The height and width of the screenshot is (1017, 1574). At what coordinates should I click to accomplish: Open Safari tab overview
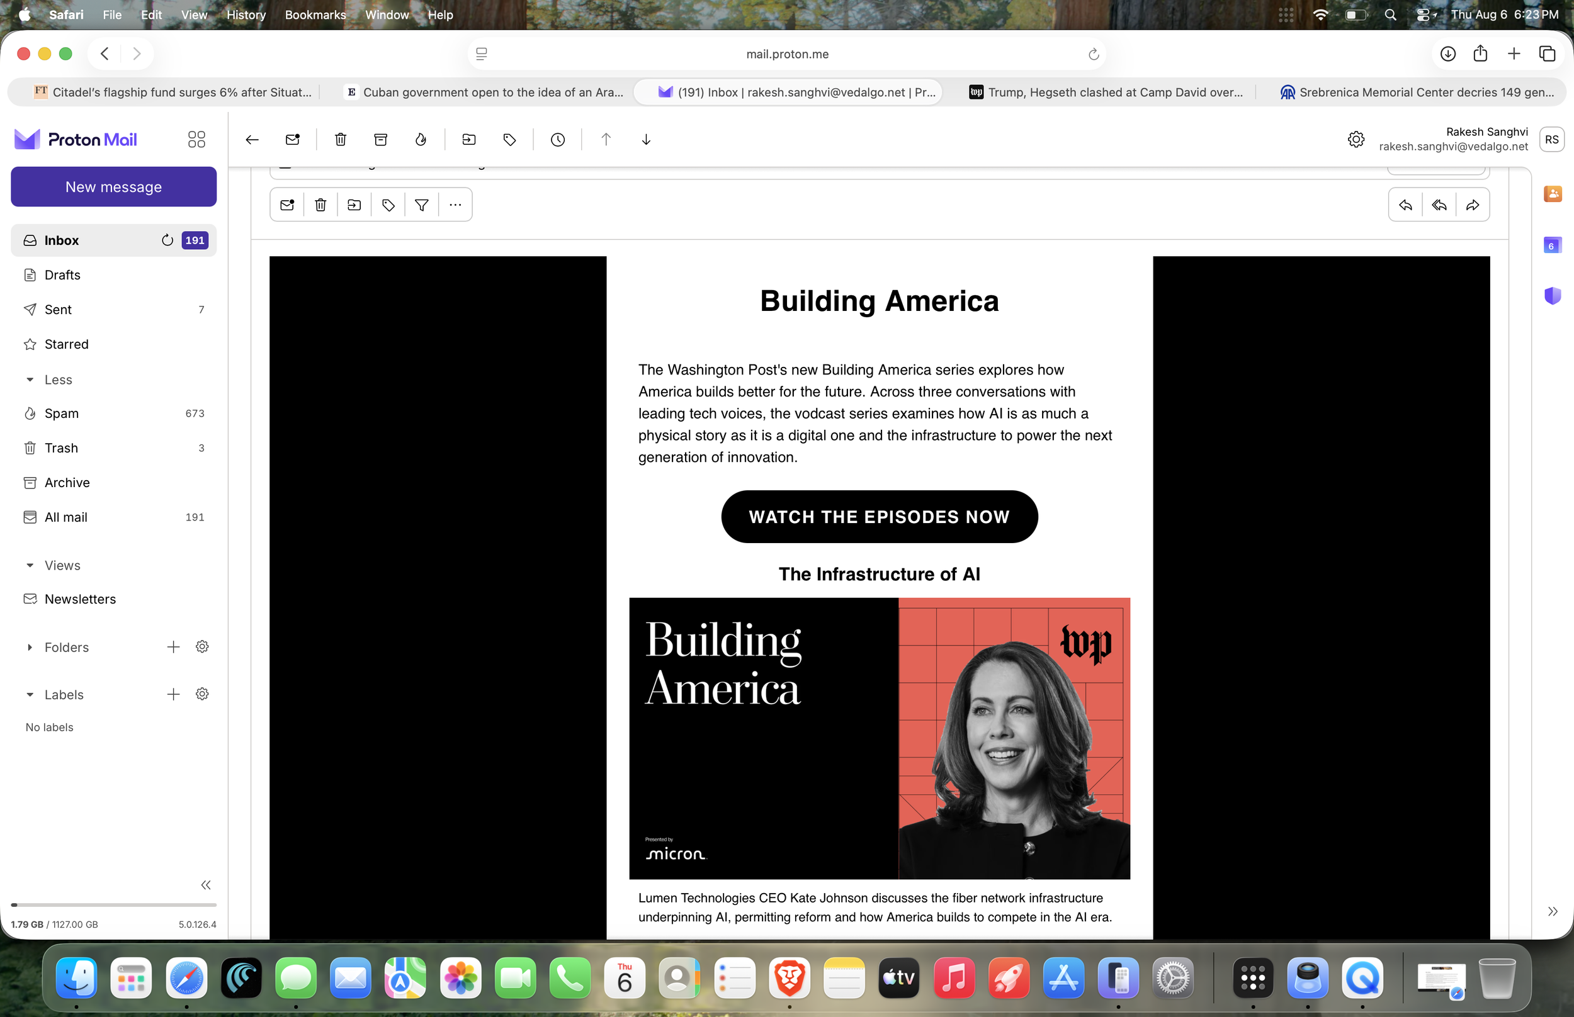(x=1547, y=53)
